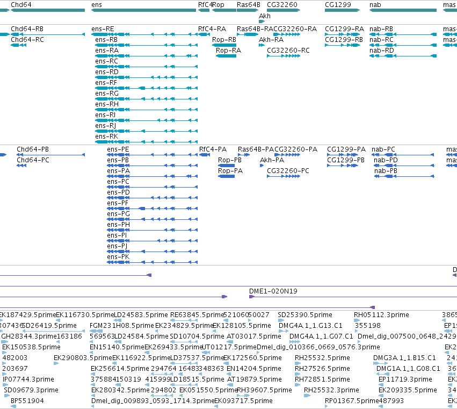The height and width of the screenshot is (409, 457).
Task: Click the ens-PE protein label
Action: point(118,149)
